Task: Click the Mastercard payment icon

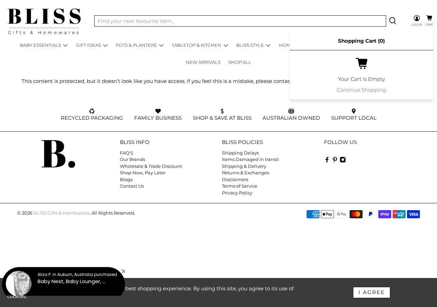Action: pyautogui.click(x=356, y=214)
